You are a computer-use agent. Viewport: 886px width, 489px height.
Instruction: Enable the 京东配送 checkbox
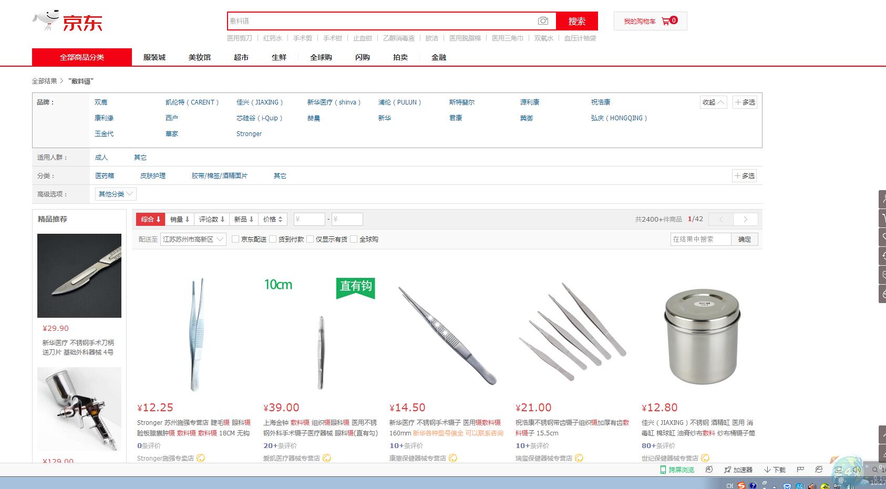235,239
